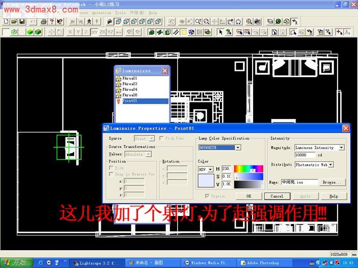
Task: Click the Print toolbar icon
Action: [43, 21]
